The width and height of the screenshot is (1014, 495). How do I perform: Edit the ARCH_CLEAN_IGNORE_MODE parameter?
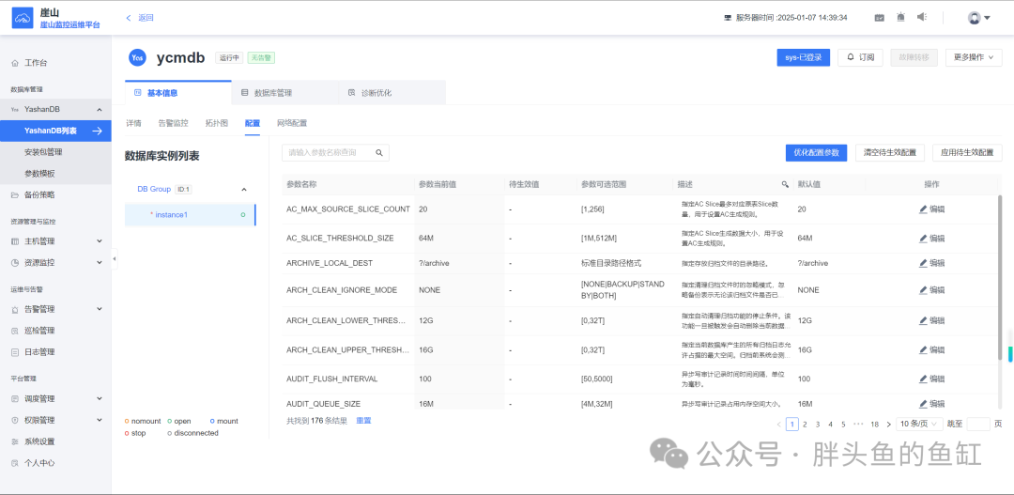click(932, 290)
